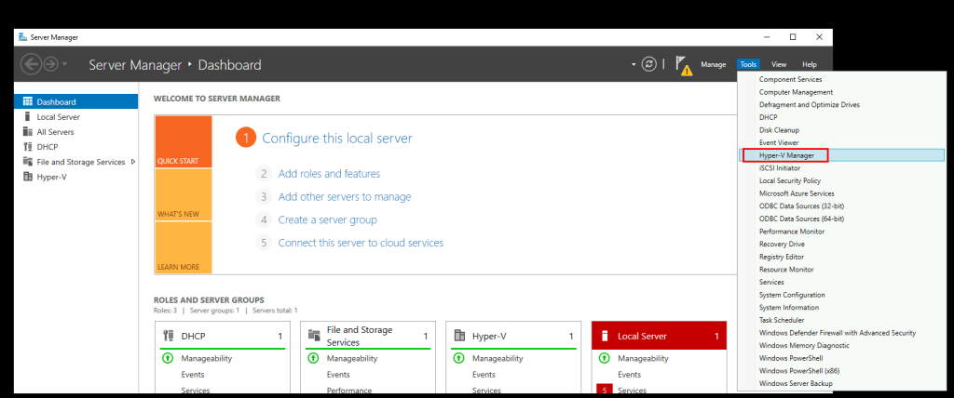Open the Hyper-V role tile header
The image size is (954, 398).
coord(514,336)
